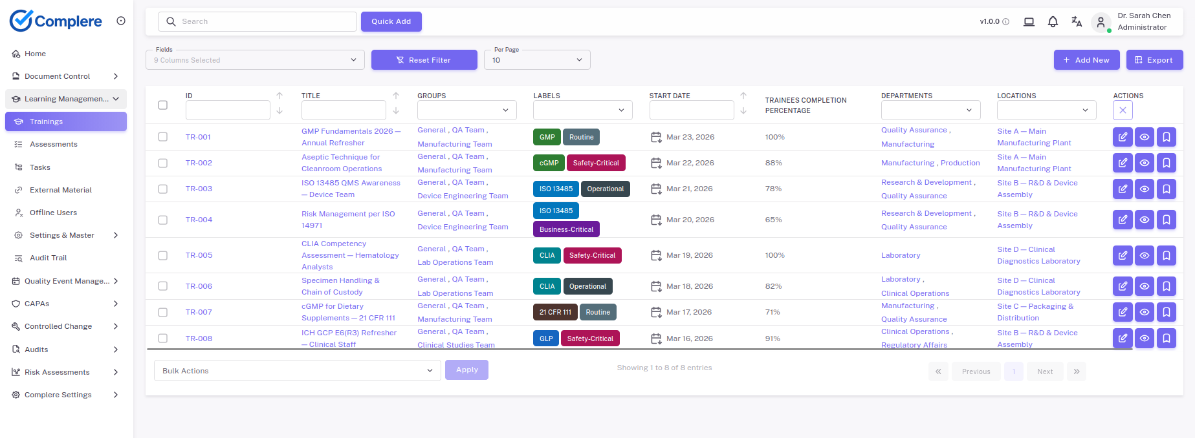This screenshot has width=1195, height=438.
Task: Select the checkbox for TR-007 row
Action: click(163, 313)
